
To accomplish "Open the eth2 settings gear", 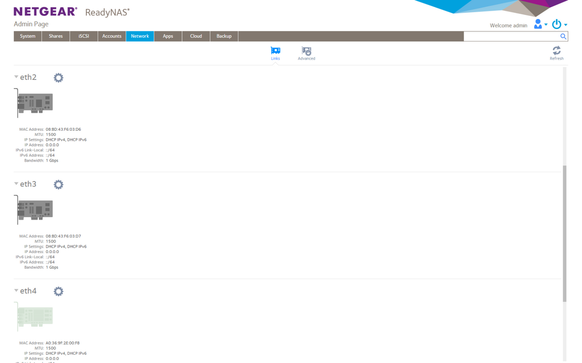I will 58,77.
